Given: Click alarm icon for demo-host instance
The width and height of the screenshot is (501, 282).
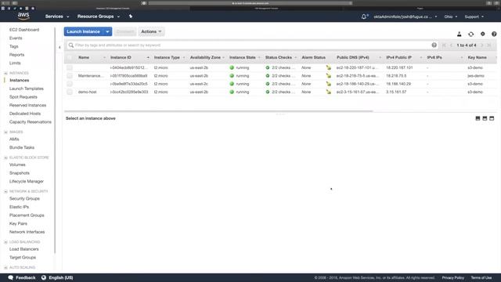Looking at the screenshot, I should (329, 92).
